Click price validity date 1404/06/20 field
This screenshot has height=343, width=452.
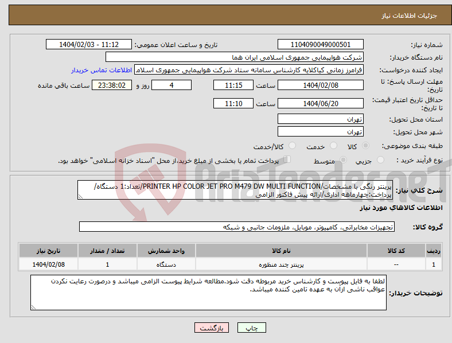tap(320, 103)
